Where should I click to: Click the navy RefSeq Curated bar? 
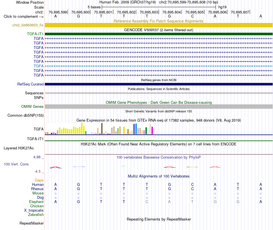pyautogui.click(x=159, y=84)
